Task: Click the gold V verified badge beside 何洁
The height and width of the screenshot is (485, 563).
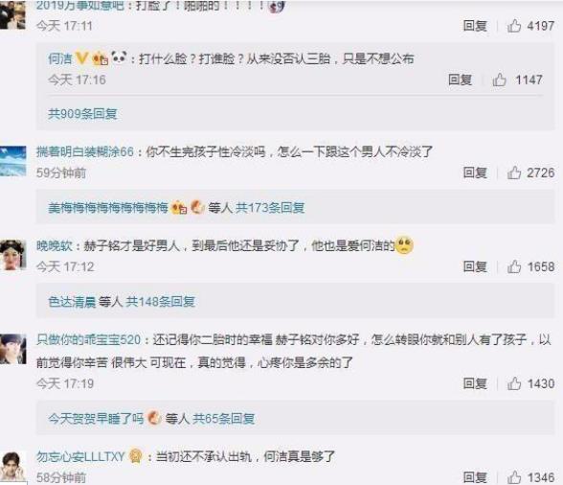Action: (x=82, y=58)
